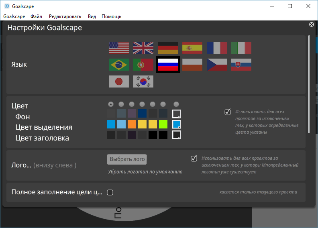Select the Japanese flag language
Screen dimensions: 318x228
tap(118, 81)
